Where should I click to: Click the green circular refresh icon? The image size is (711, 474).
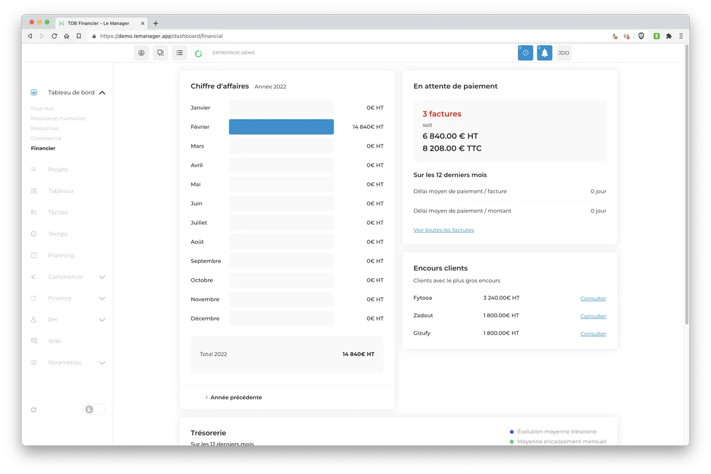click(198, 53)
